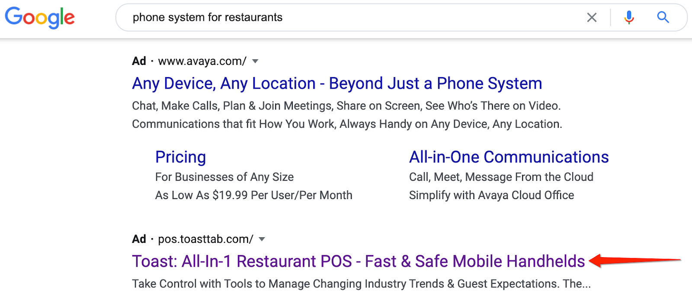Open the Pricing sitelink
The width and height of the screenshot is (692, 303).
(x=180, y=157)
